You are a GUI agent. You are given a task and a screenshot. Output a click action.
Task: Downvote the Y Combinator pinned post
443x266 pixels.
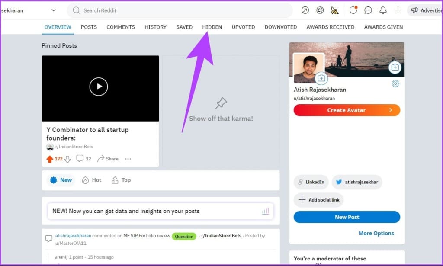coord(67,159)
